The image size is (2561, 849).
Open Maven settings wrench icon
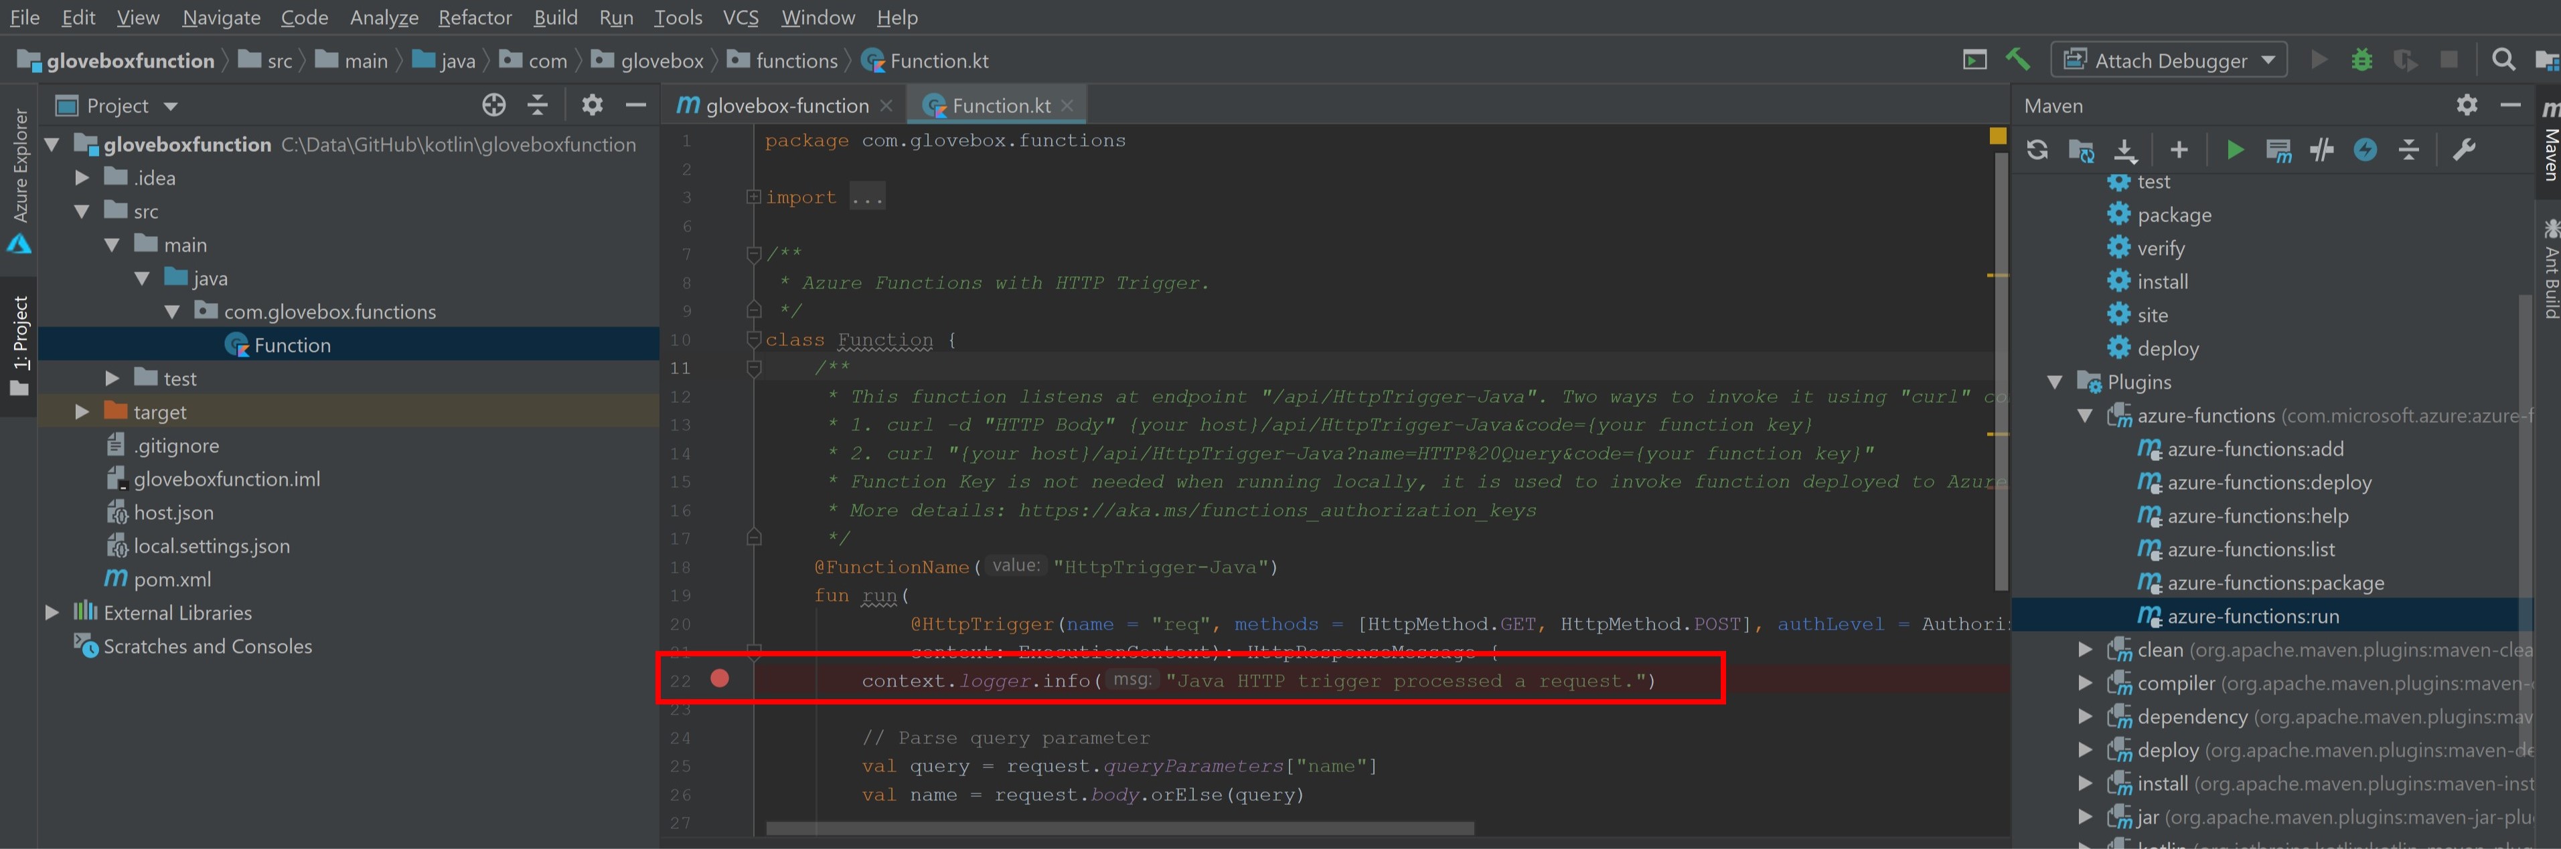[x=2463, y=150]
